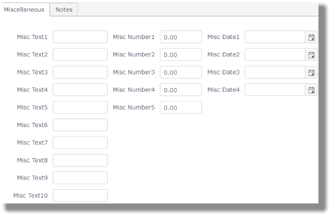Focus the Misc Number3 value field

point(181,72)
